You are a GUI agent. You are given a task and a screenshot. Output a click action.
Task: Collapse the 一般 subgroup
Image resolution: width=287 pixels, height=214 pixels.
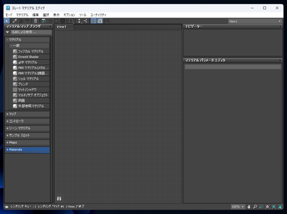[x=29, y=45]
